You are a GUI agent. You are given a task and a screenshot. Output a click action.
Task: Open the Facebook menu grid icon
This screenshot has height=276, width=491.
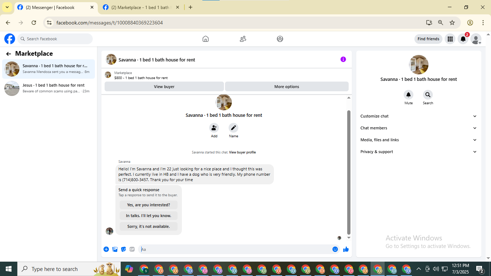(450, 39)
